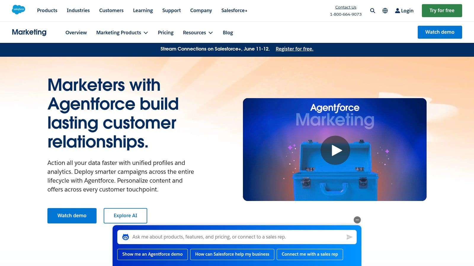Click the Salesforce cloud logo
Screen dimensions: 474x266
coord(18,9)
